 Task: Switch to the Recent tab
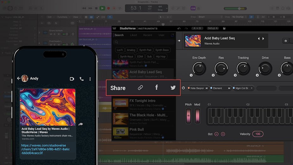pyautogui.click(x=147, y=35)
